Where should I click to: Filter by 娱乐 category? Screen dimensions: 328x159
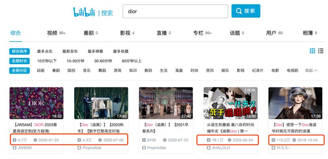[x=225, y=70]
